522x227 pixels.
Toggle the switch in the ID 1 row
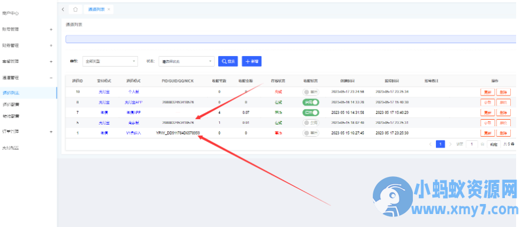[x=311, y=133]
